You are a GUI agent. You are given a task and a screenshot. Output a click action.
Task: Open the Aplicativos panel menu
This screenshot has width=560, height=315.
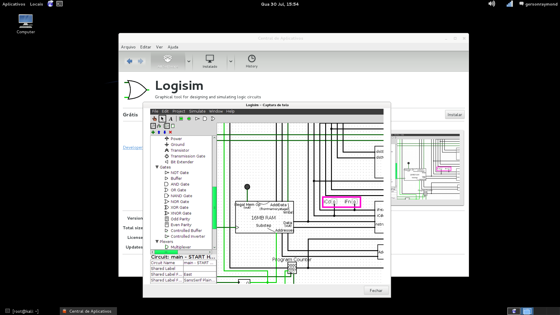[x=14, y=4]
